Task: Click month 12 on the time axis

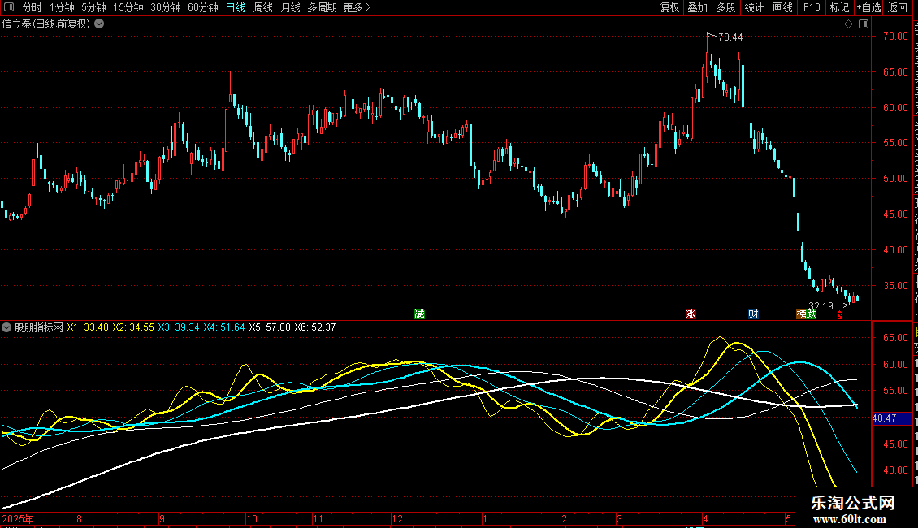Action: 397,518
